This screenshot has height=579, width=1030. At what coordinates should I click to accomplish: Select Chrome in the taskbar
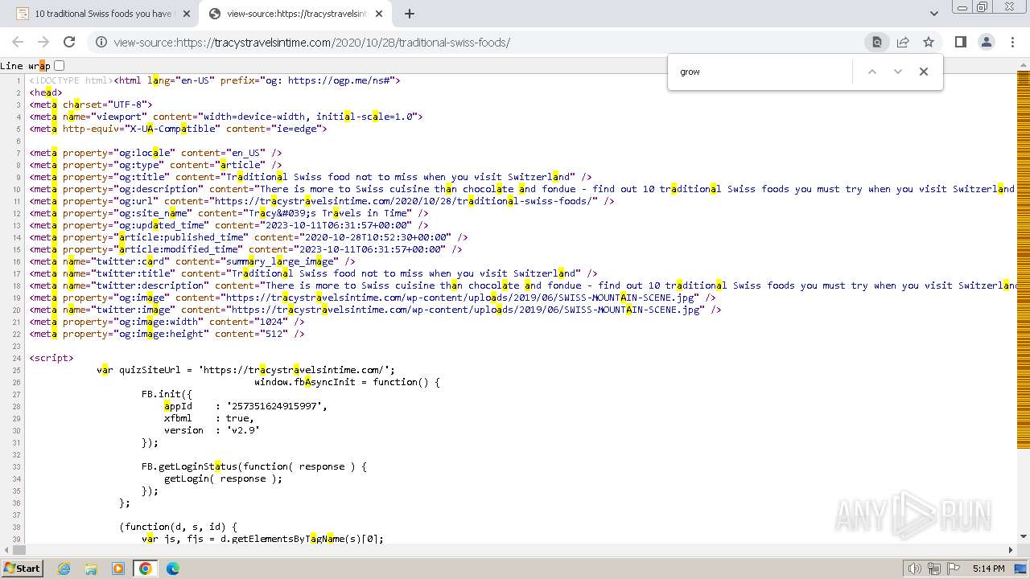pos(146,569)
